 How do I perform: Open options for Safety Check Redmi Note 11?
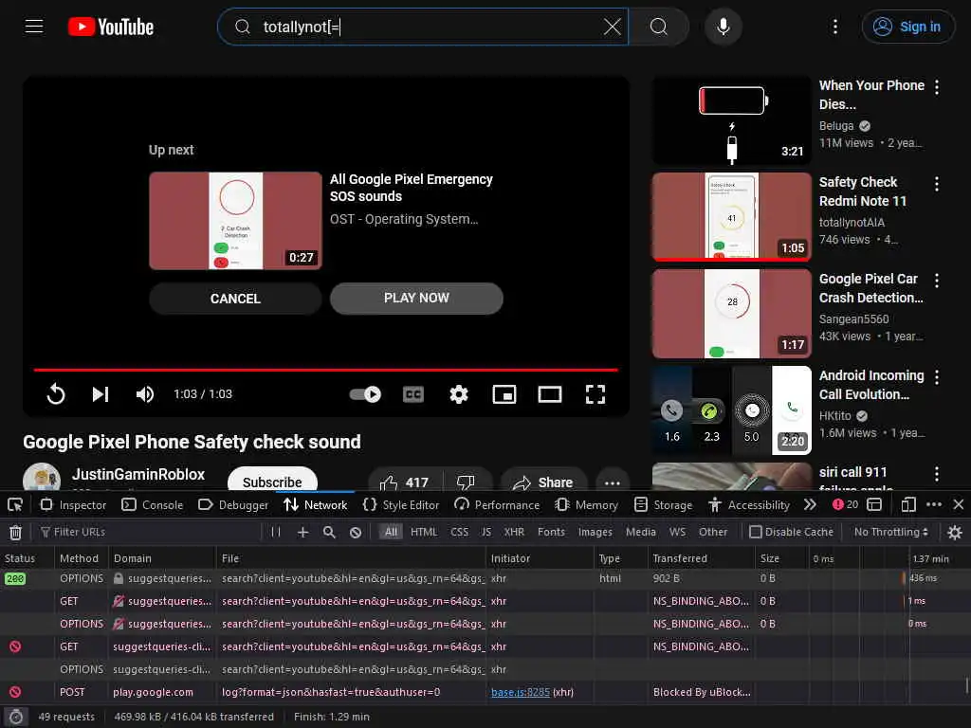[937, 184]
